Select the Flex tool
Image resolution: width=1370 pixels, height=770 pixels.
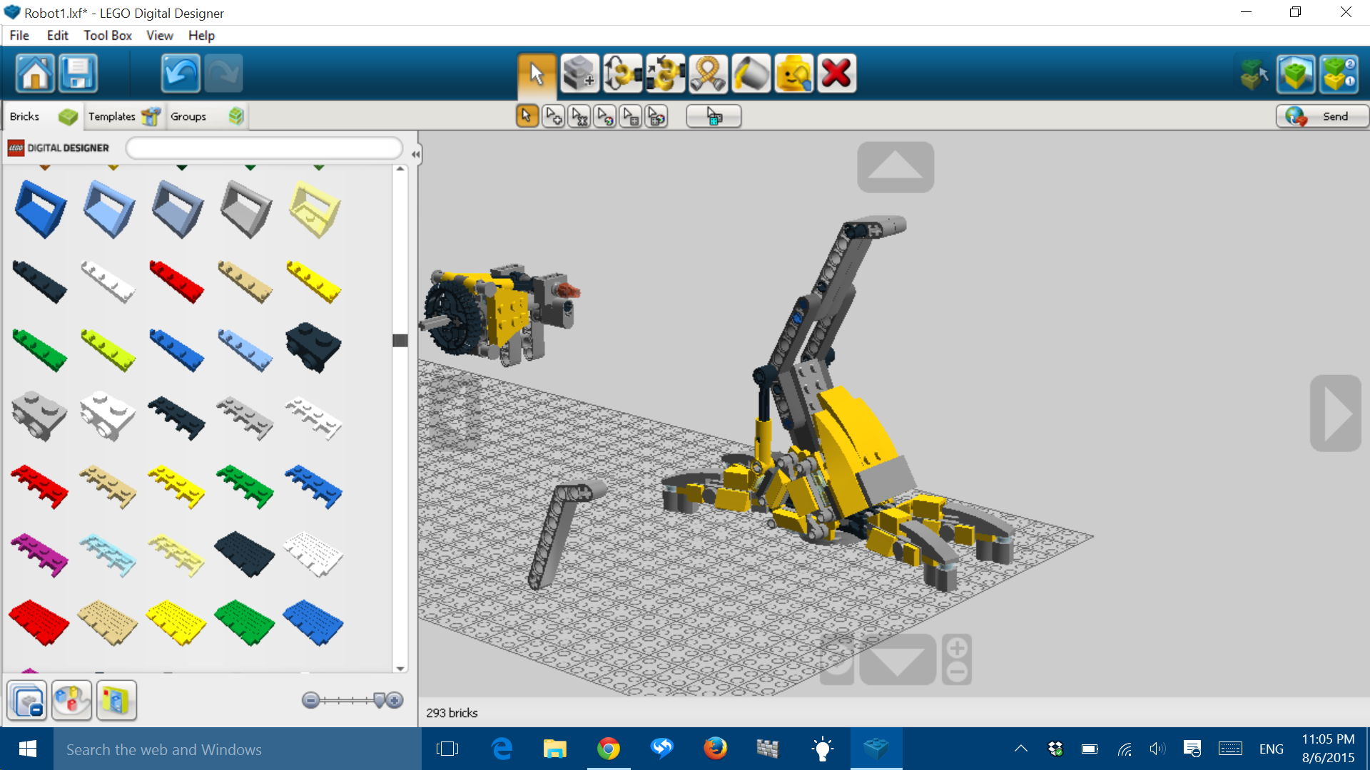[x=709, y=73]
